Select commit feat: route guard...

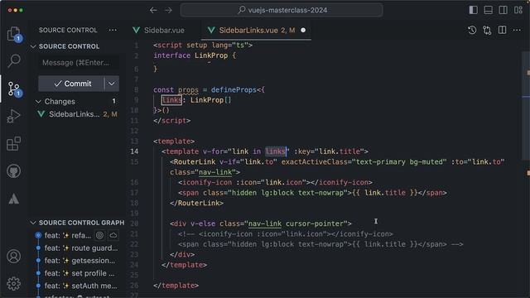click(x=81, y=248)
